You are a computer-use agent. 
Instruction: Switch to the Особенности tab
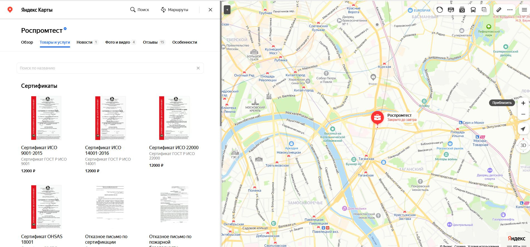tap(185, 42)
